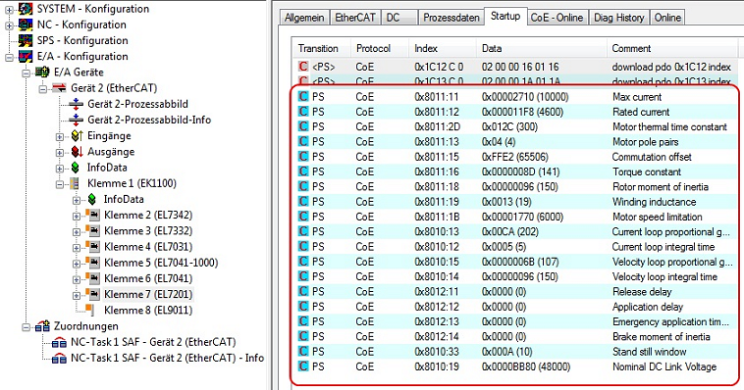Click the NC - Konfiguration icon
This screenshot has width=744, height=390.
click(x=26, y=24)
